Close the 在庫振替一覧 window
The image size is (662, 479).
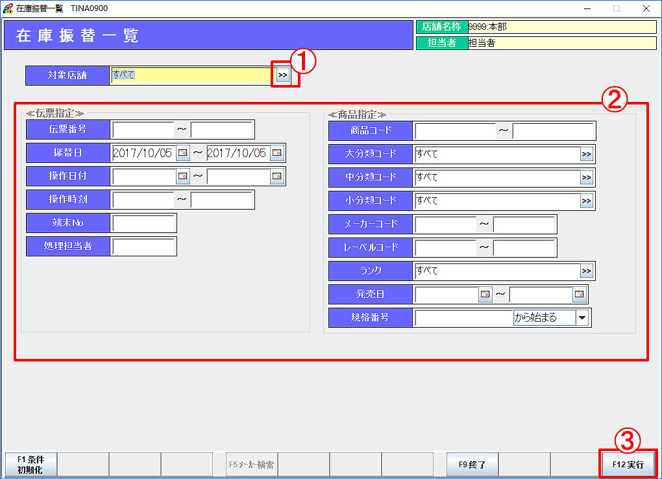click(x=646, y=8)
